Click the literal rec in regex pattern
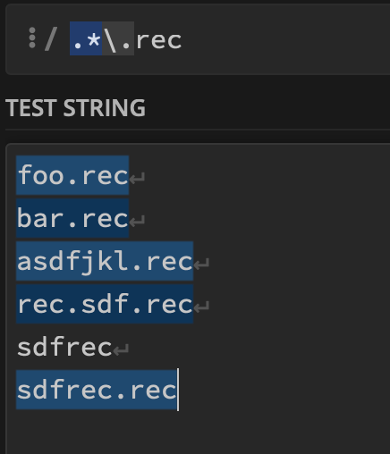The image size is (390, 454). (158, 40)
